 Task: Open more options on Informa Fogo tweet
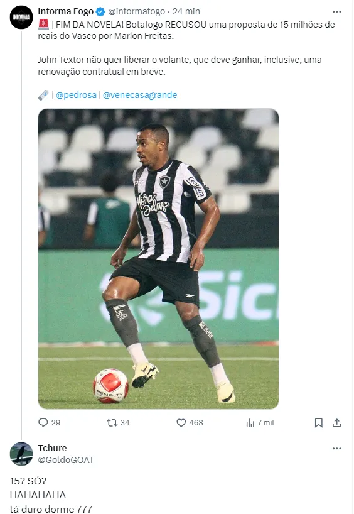[336, 11]
